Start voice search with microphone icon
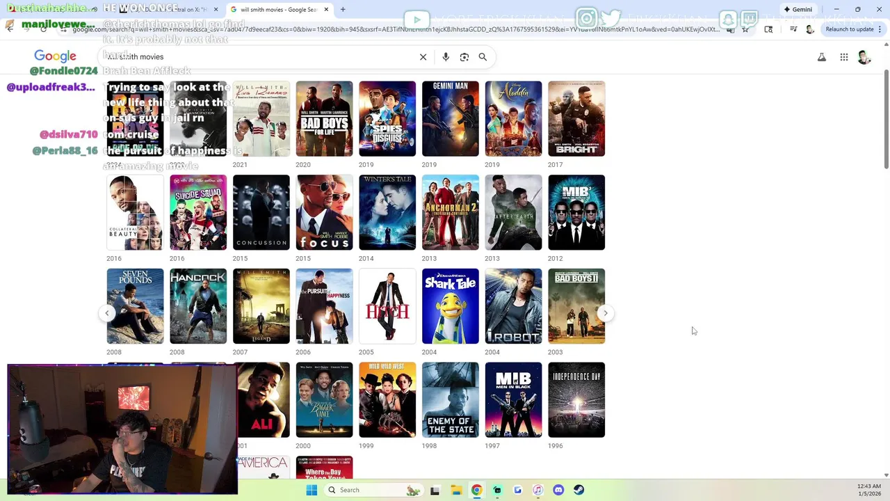The image size is (890, 501). (x=446, y=57)
